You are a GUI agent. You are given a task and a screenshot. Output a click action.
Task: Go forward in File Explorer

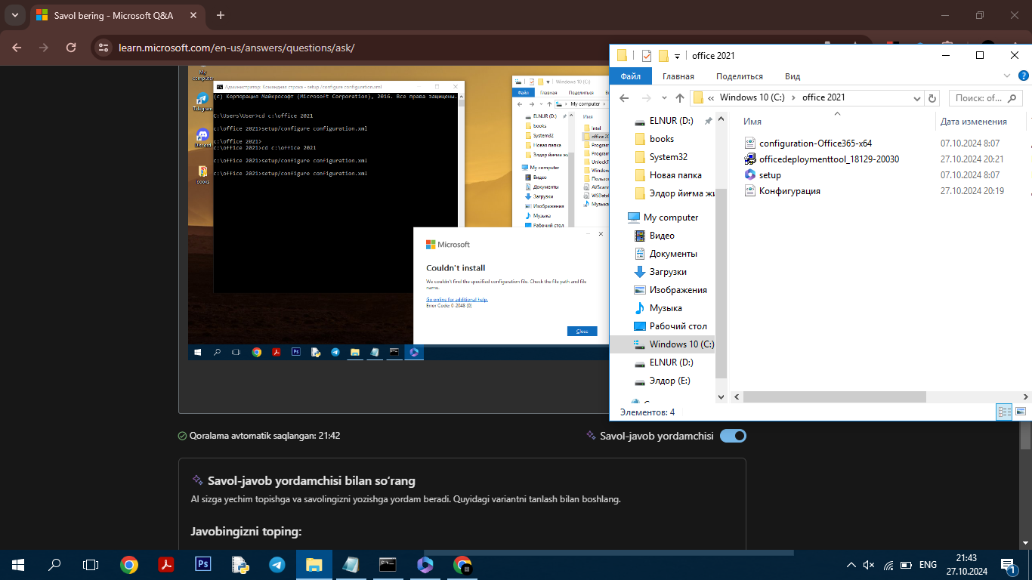click(x=646, y=97)
